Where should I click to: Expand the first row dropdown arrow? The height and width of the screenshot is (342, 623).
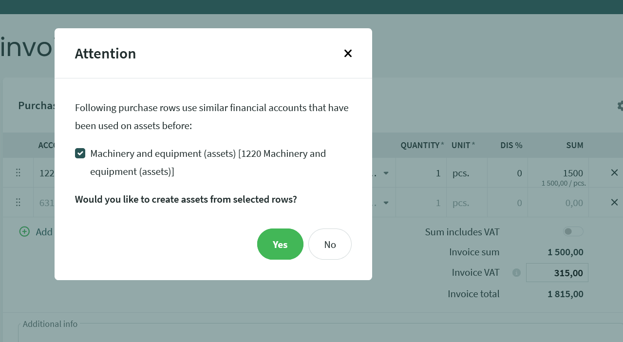coord(386,173)
